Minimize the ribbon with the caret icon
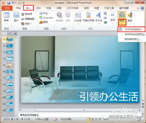This screenshot has height=123, width=146. coord(138,8)
